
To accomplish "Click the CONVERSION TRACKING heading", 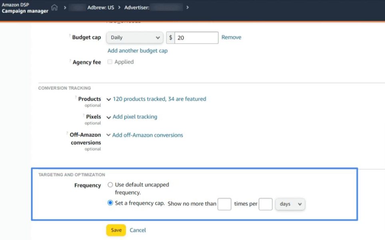I will point(65,88).
